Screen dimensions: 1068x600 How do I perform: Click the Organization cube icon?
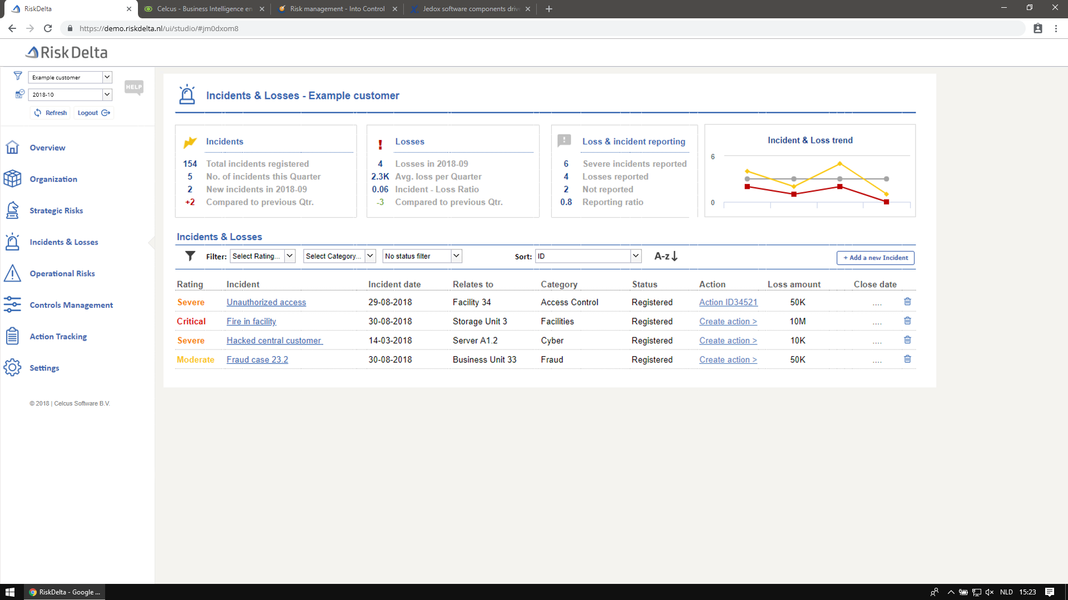click(12, 179)
